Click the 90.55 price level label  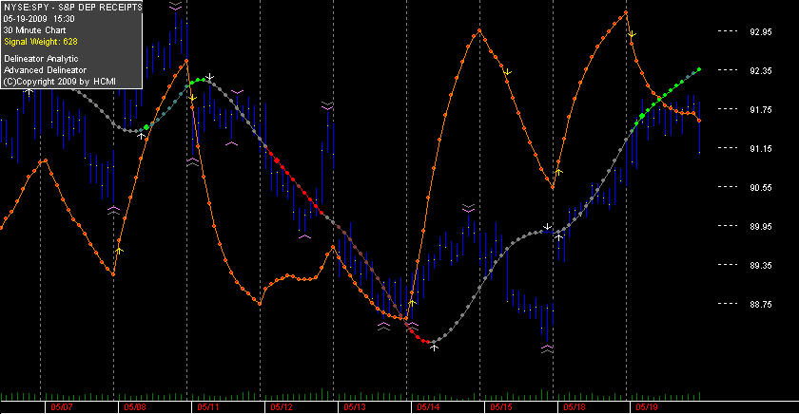[761, 188]
